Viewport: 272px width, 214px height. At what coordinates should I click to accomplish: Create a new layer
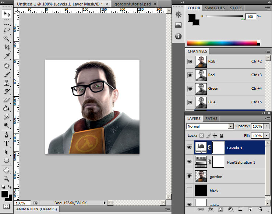[x=250, y=209]
